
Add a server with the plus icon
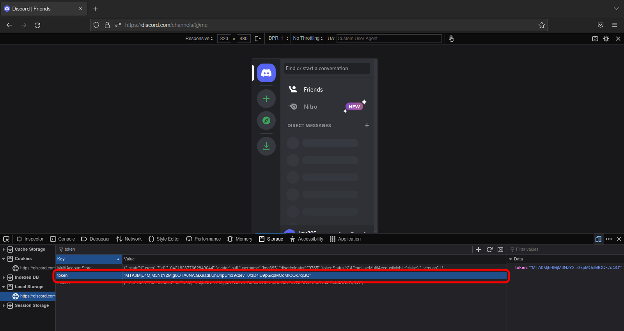click(x=266, y=99)
